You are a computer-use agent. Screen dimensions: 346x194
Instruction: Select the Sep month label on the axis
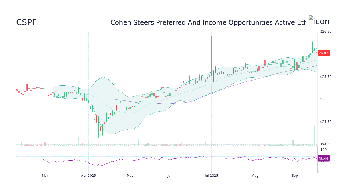[x=294, y=175]
